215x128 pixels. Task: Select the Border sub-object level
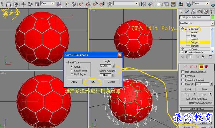pos(194,39)
